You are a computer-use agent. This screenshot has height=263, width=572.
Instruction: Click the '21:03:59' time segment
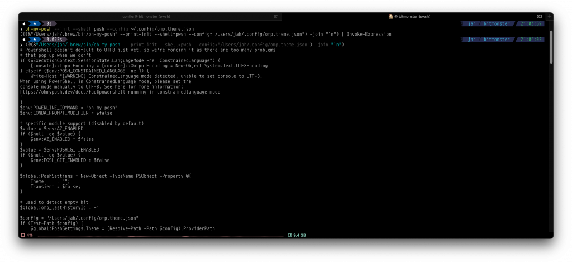pos(530,23)
